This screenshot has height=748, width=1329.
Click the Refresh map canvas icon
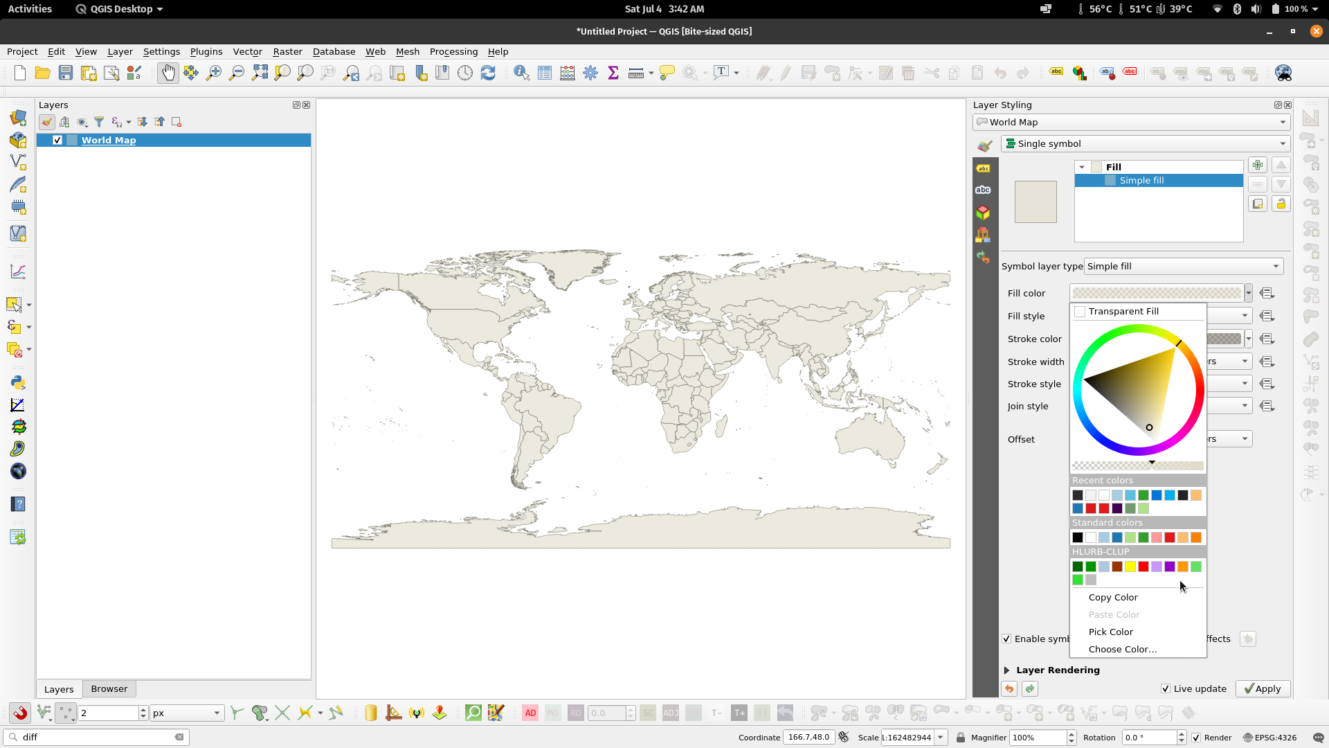click(x=488, y=73)
